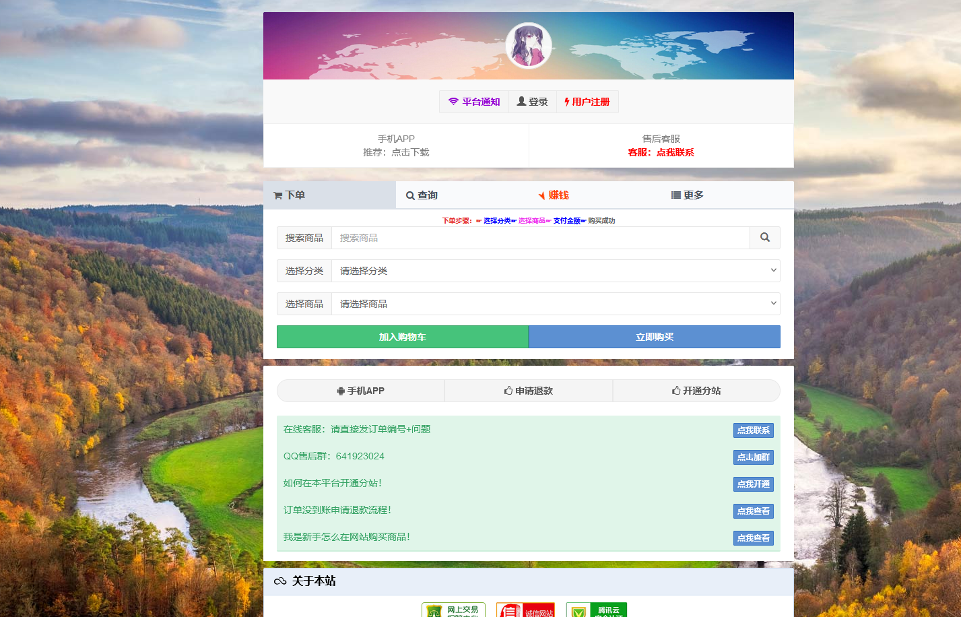Click 加入购物车 green button
961x617 pixels.
403,337
